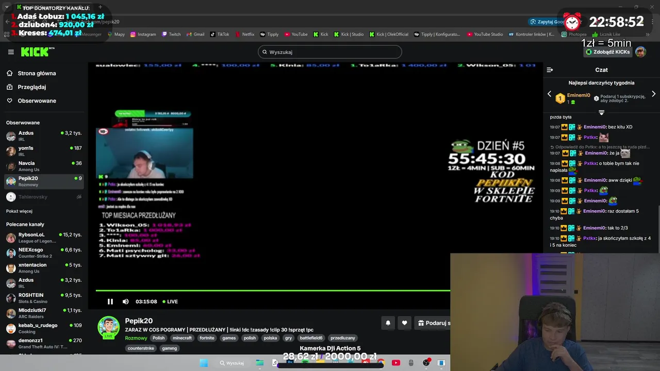This screenshot has width=660, height=371.
Task: Open Tipply bookmark
Action: [x=269, y=35]
